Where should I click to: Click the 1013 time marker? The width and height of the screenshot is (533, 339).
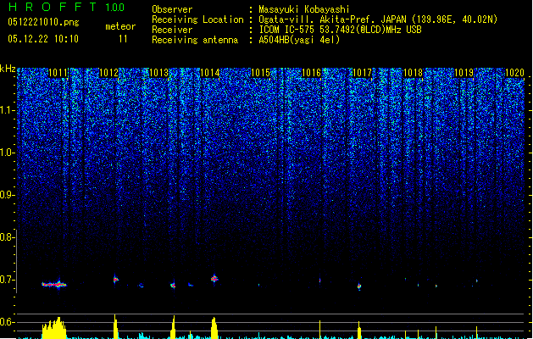point(159,73)
